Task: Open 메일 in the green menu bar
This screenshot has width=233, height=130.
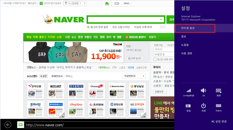Action: coord(29,37)
